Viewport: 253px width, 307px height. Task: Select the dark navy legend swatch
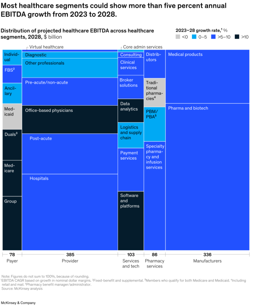pos(237,36)
